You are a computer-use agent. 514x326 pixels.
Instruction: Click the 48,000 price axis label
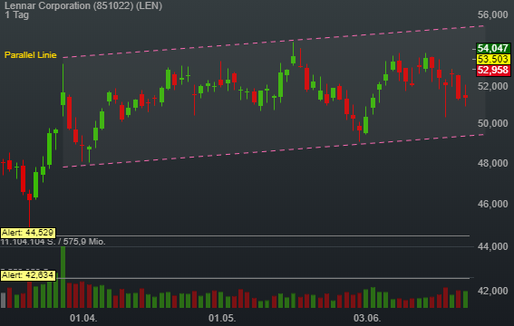click(x=492, y=163)
